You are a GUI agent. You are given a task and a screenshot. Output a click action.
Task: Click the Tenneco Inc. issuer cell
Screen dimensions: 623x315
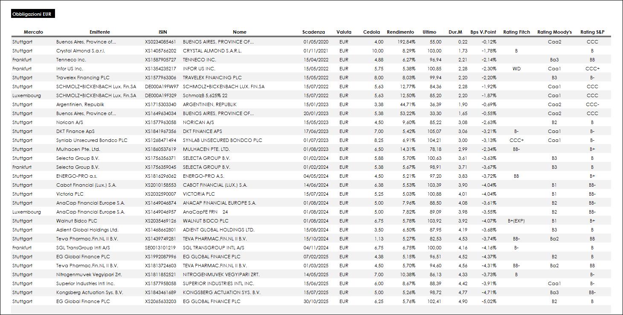point(71,60)
